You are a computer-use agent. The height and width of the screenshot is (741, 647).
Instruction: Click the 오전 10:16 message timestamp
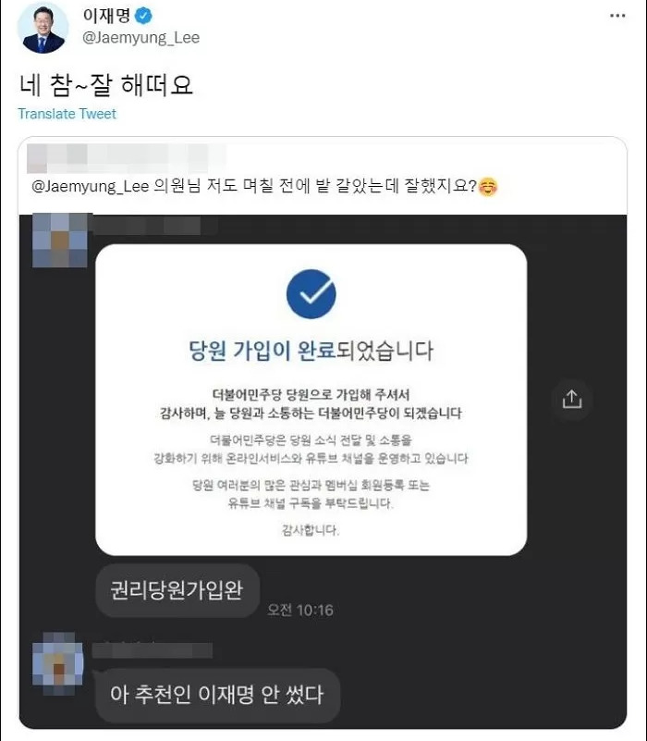300,610
